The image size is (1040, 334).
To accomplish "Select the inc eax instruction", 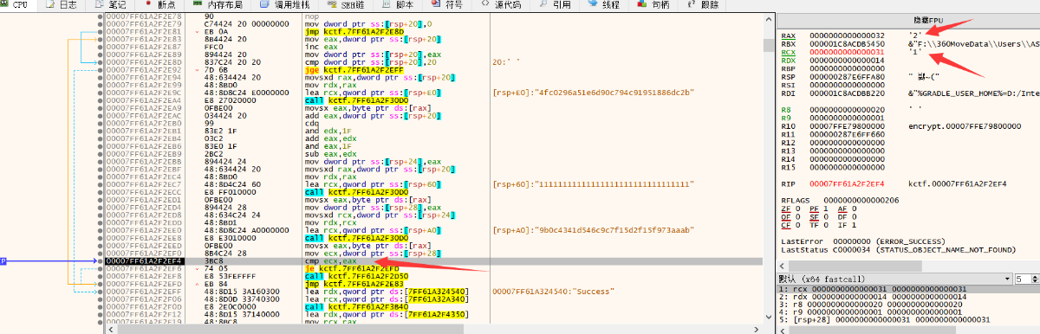I will coord(320,47).
